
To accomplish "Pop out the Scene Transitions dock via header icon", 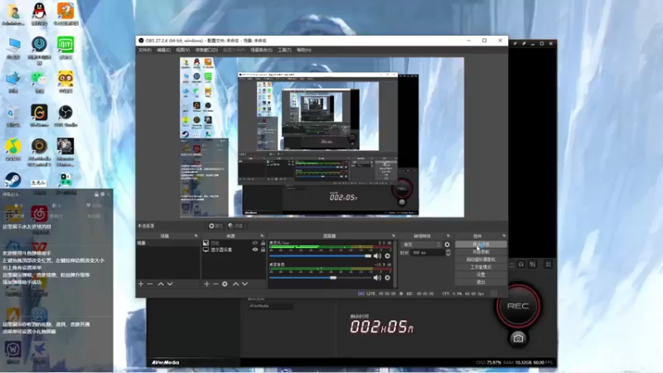I will coord(448,235).
